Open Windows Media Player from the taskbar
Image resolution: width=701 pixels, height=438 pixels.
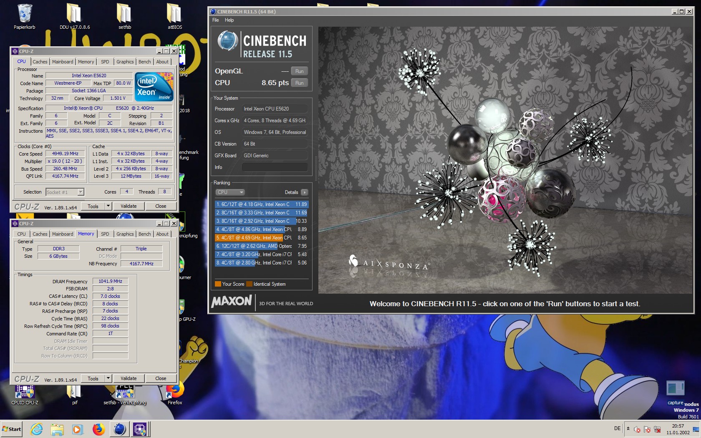tap(78, 429)
